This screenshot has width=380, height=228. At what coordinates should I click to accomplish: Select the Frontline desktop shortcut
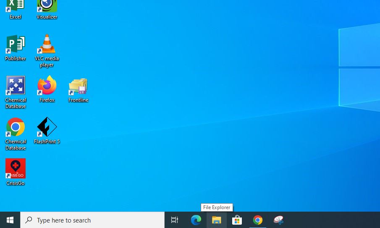point(78,90)
